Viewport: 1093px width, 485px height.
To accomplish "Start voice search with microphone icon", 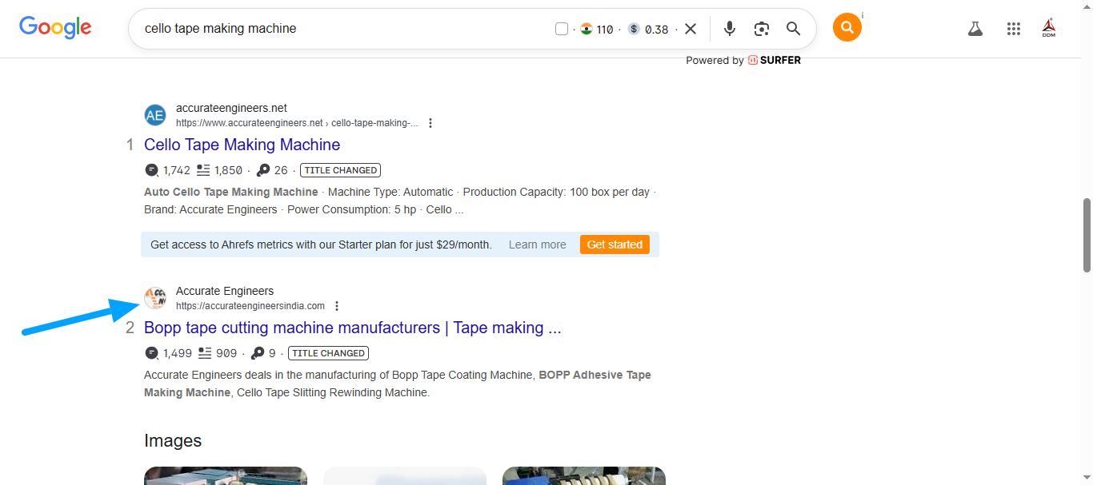I will click(x=729, y=29).
